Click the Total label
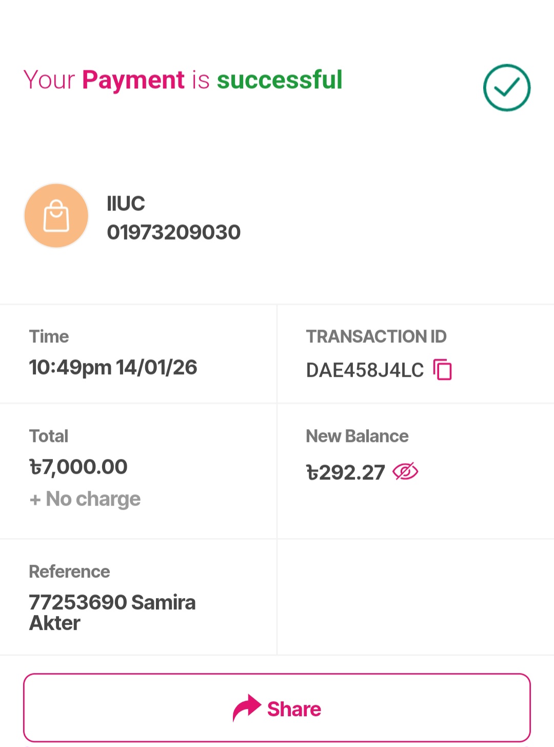The image size is (554, 747). coord(49,436)
